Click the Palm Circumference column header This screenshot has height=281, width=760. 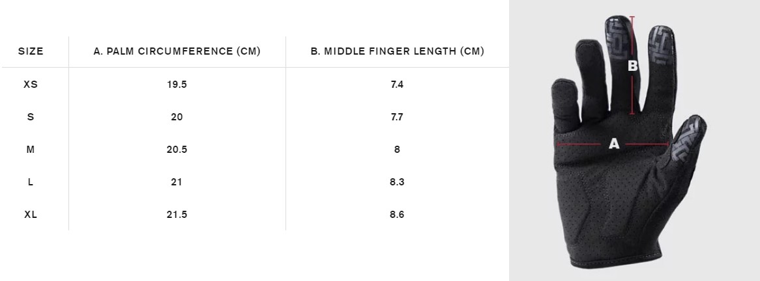(177, 51)
